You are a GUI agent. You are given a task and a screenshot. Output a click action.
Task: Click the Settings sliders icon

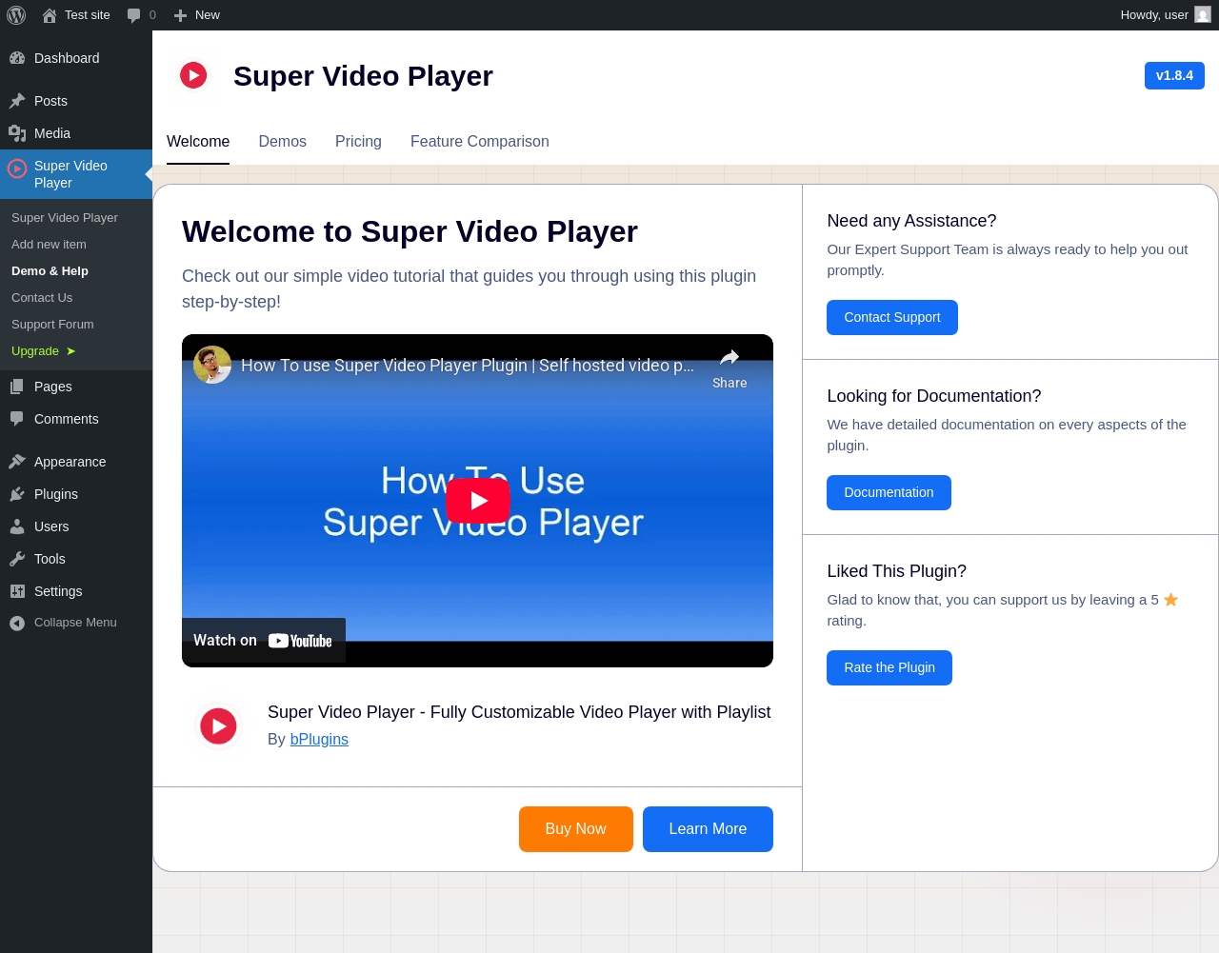point(17,591)
